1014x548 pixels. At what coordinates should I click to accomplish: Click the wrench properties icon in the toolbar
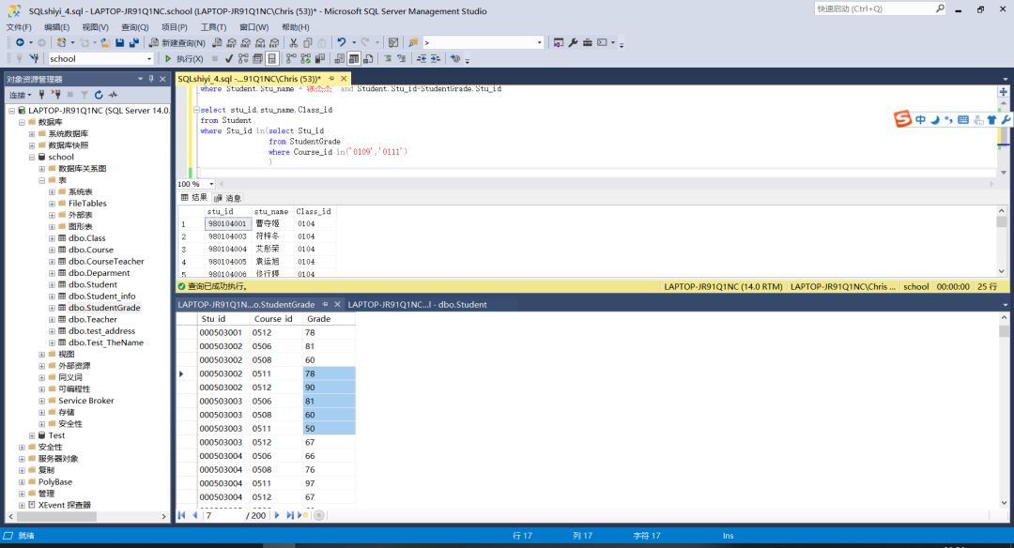point(573,43)
